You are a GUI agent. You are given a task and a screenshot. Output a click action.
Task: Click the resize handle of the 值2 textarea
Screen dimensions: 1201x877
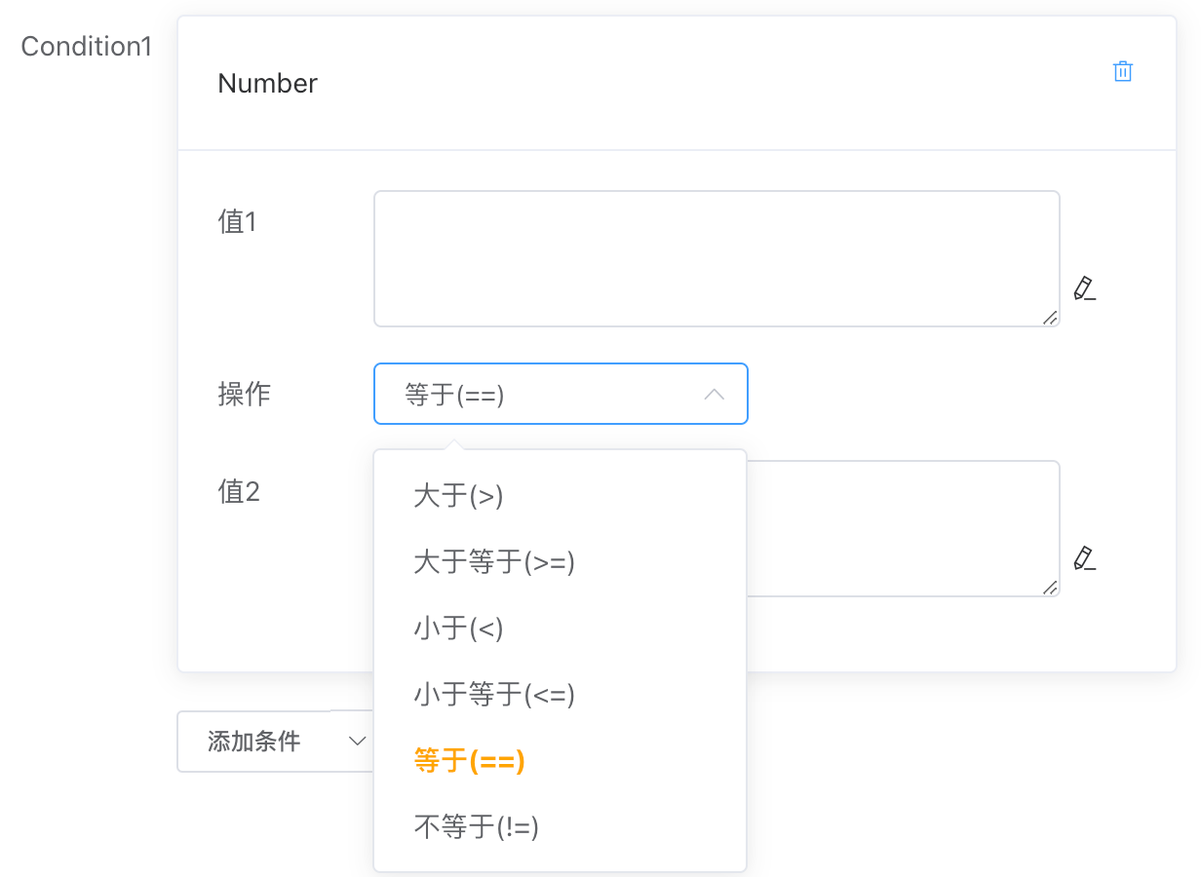coord(1051,587)
